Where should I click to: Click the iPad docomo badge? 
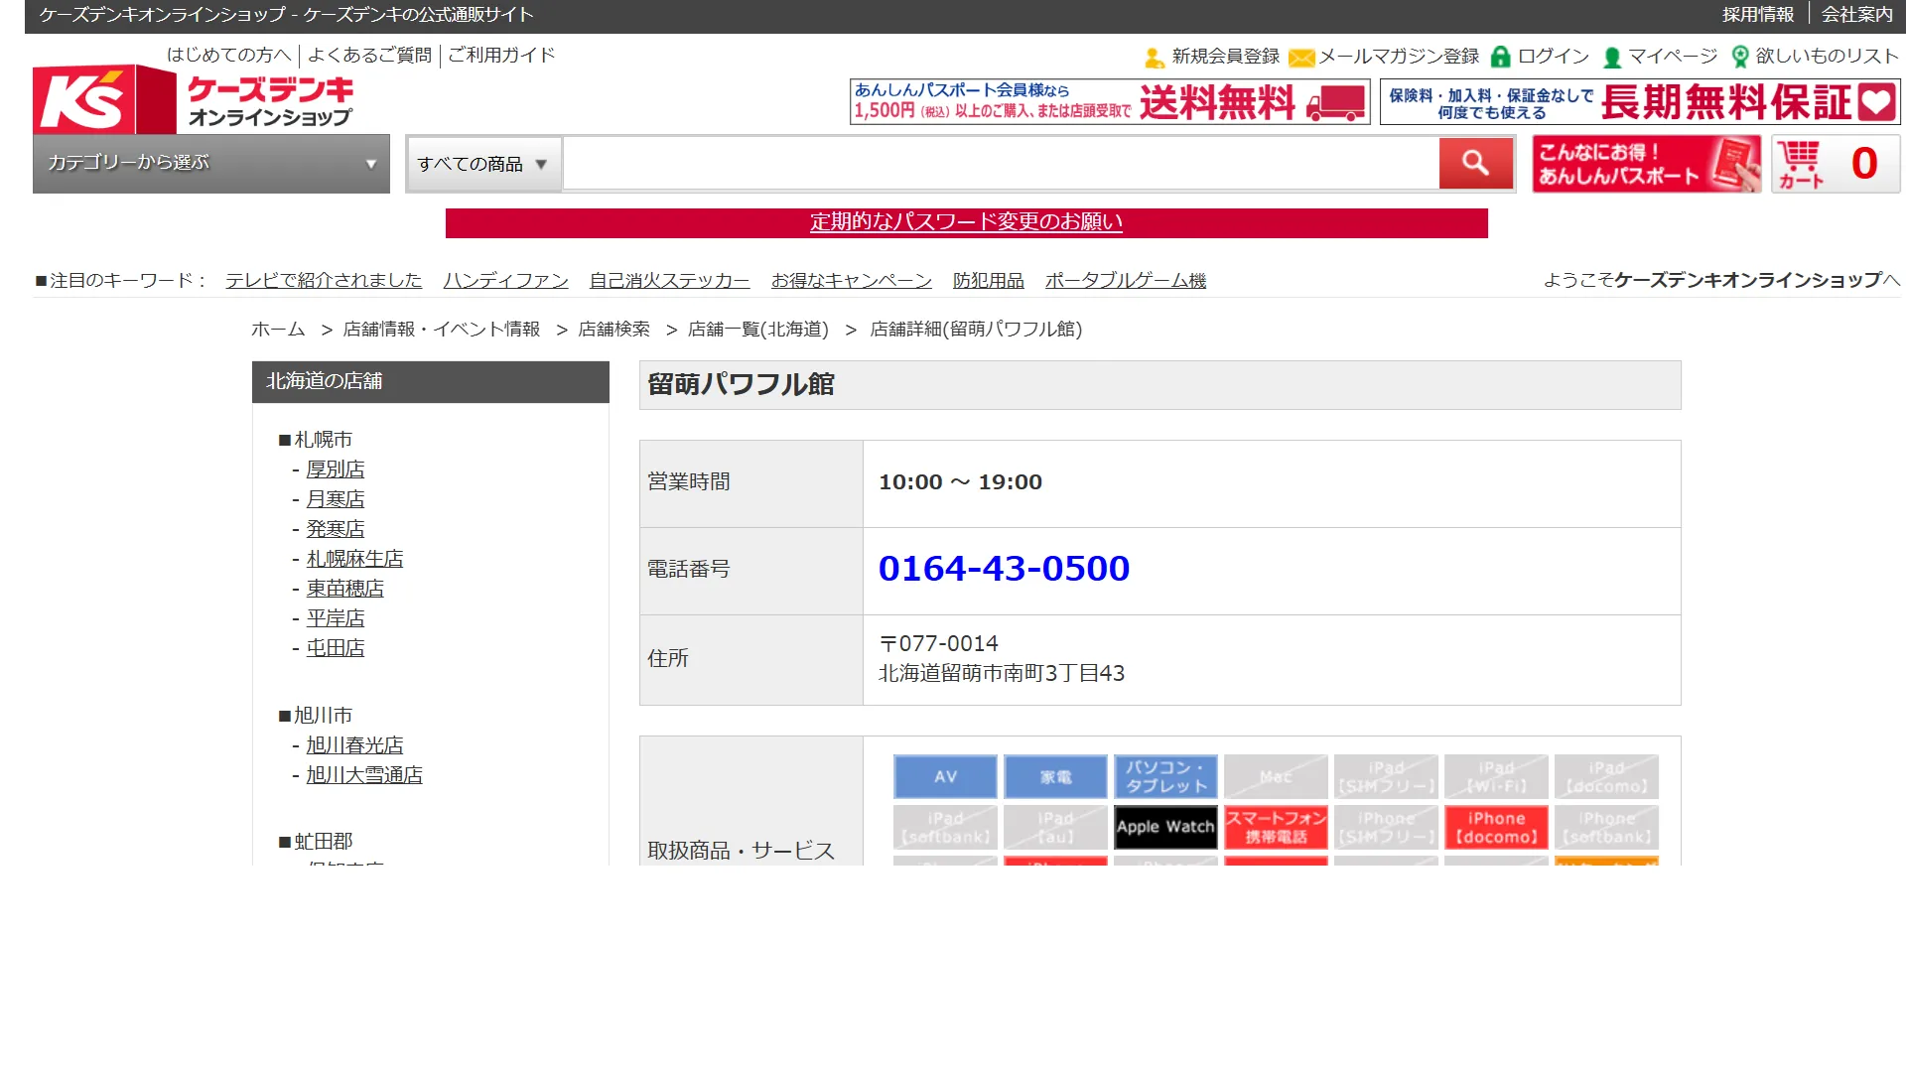coord(1606,777)
